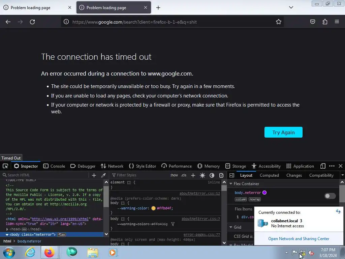Switch to the Memory tab
The height and width of the screenshot is (259, 345).
point(208,166)
